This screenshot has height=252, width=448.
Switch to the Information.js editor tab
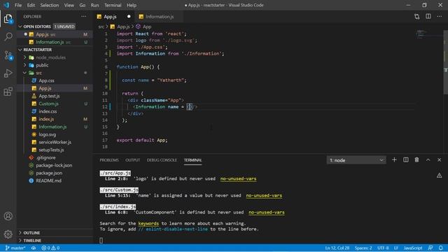160,17
